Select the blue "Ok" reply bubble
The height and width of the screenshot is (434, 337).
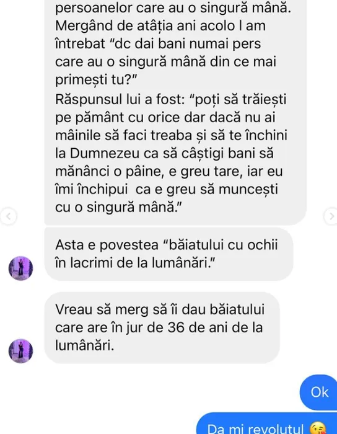[x=318, y=392]
